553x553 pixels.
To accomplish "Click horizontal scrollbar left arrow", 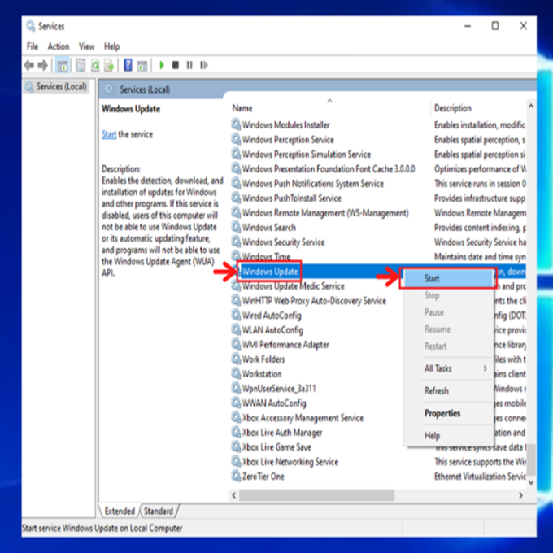I will (x=234, y=495).
